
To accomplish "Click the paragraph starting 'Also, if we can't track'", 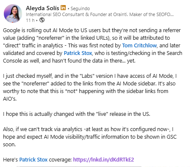I will tap(90, 137).
